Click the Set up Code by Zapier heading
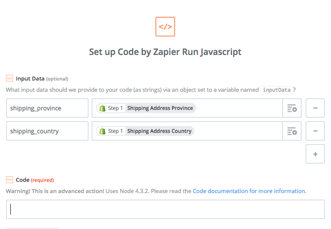 coord(165,52)
